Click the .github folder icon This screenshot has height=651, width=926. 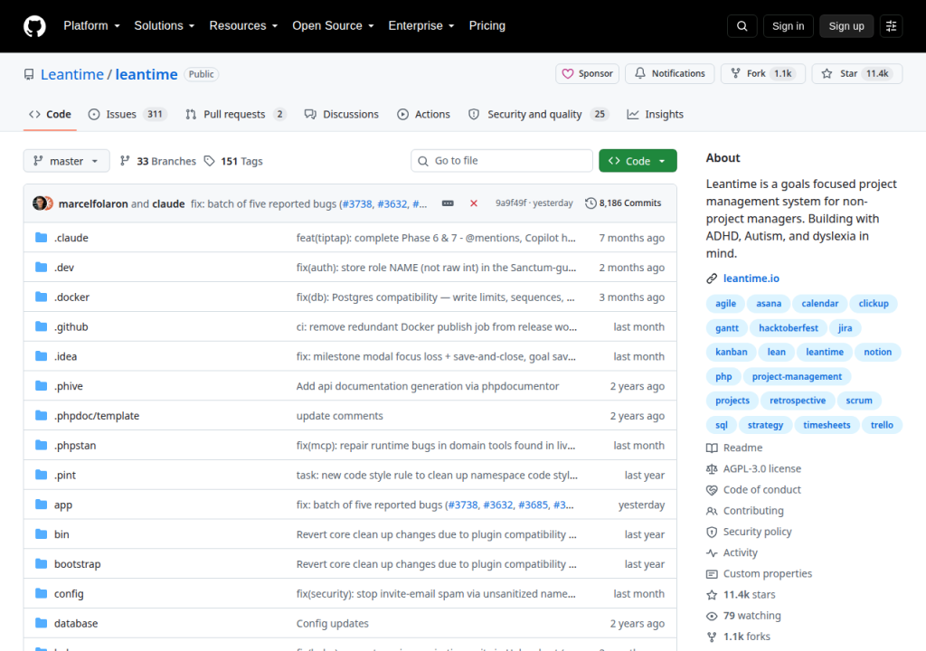pos(41,326)
